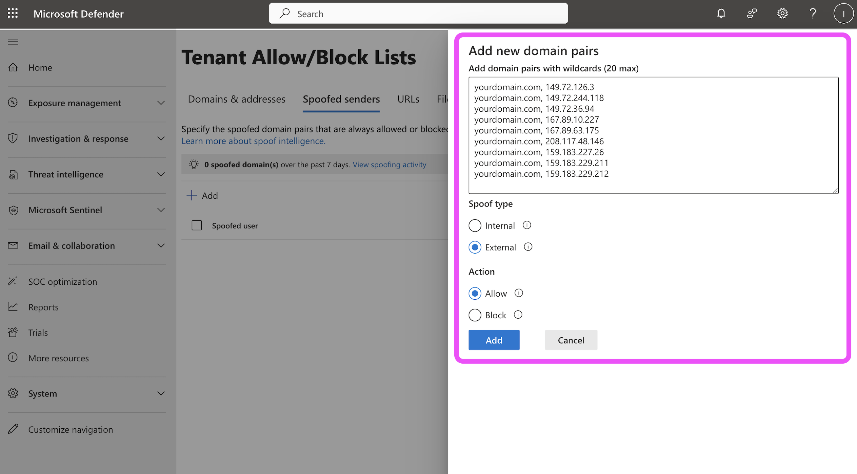Switch to Spoofed senders tab
The image size is (857, 474).
point(341,99)
